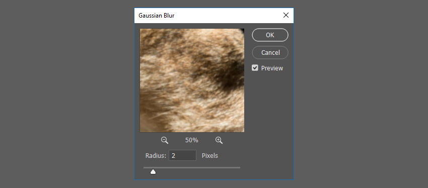Zoom out the blur preview
The image size is (428, 188).
[x=165, y=140]
